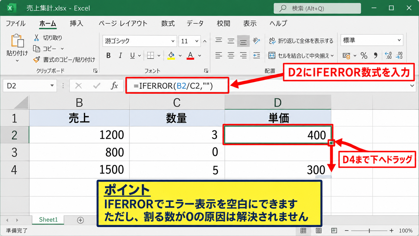Viewport: 419px width, 236px height.
Task: Expand the formula bar chevron
Action: (412, 86)
